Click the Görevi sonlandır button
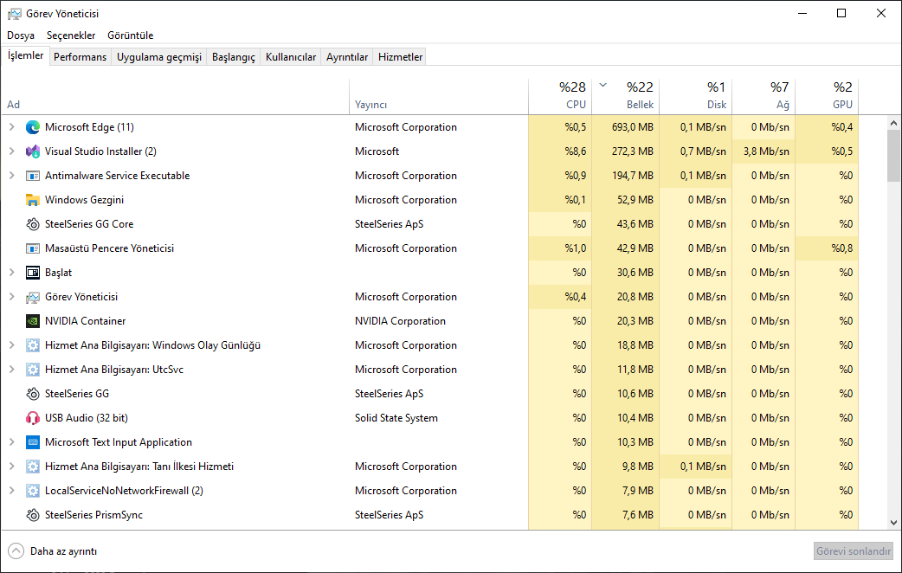The image size is (902, 573). pyautogui.click(x=853, y=550)
